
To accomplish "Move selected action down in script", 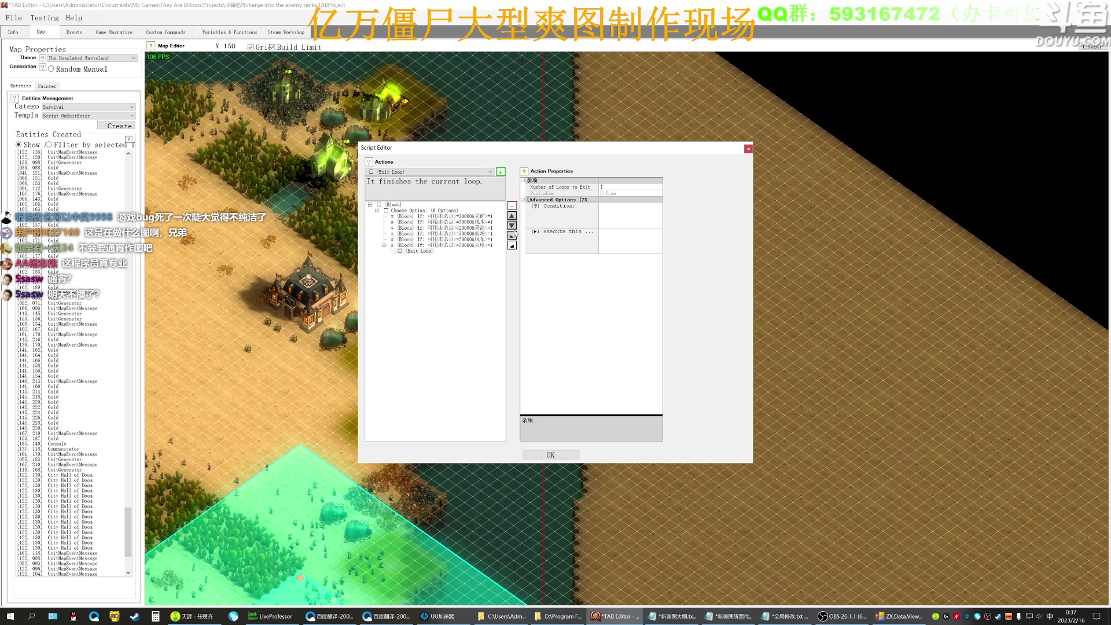I will (512, 226).
